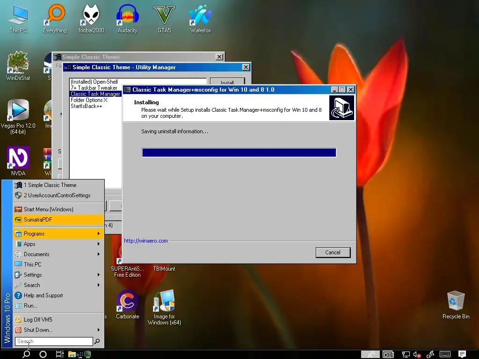Open the network tray icon
The width and height of the screenshot is (479, 359).
pyautogui.click(x=406, y=354)
